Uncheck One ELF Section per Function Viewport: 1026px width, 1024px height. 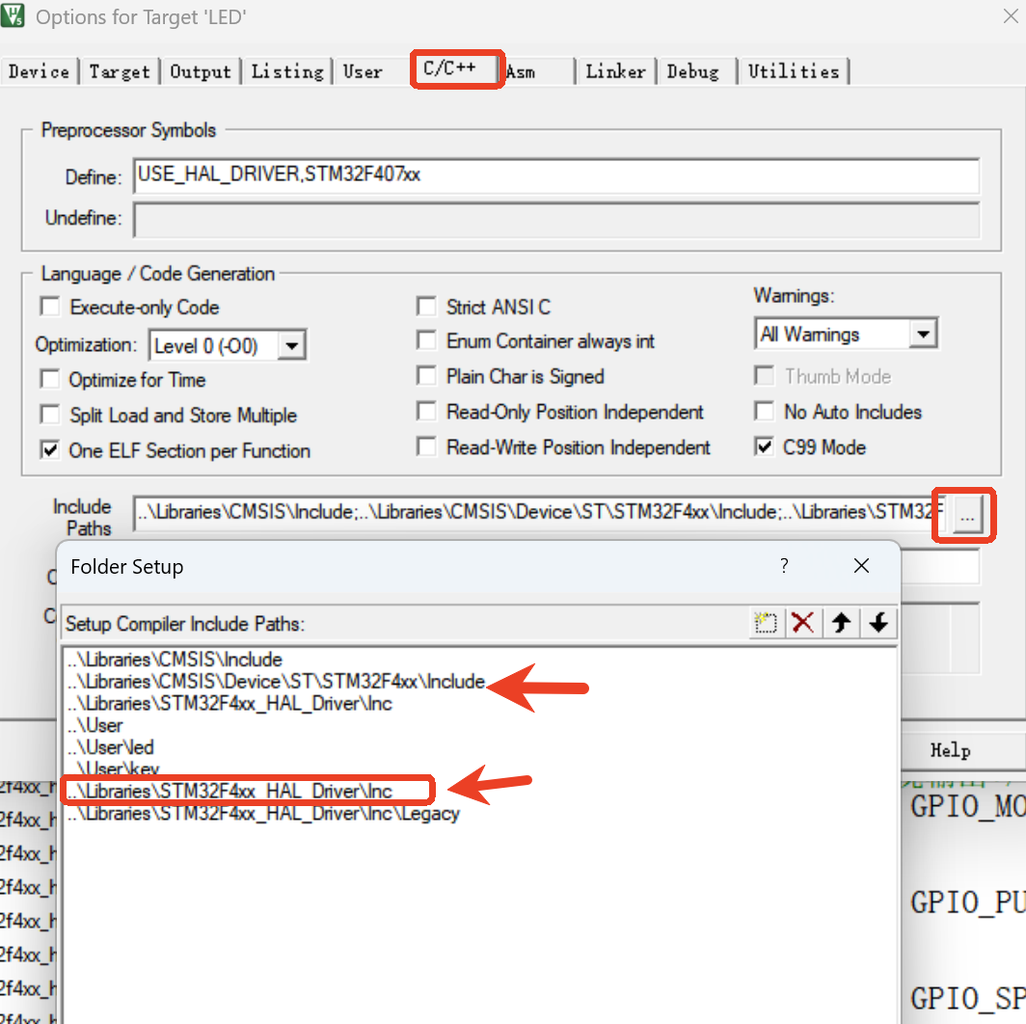49,450
